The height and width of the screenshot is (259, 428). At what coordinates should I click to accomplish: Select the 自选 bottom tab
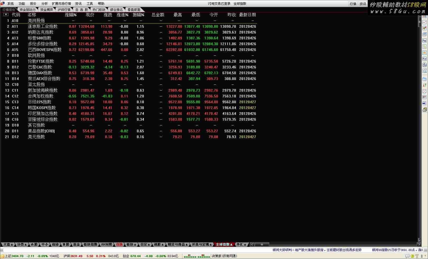click(119, 244)
